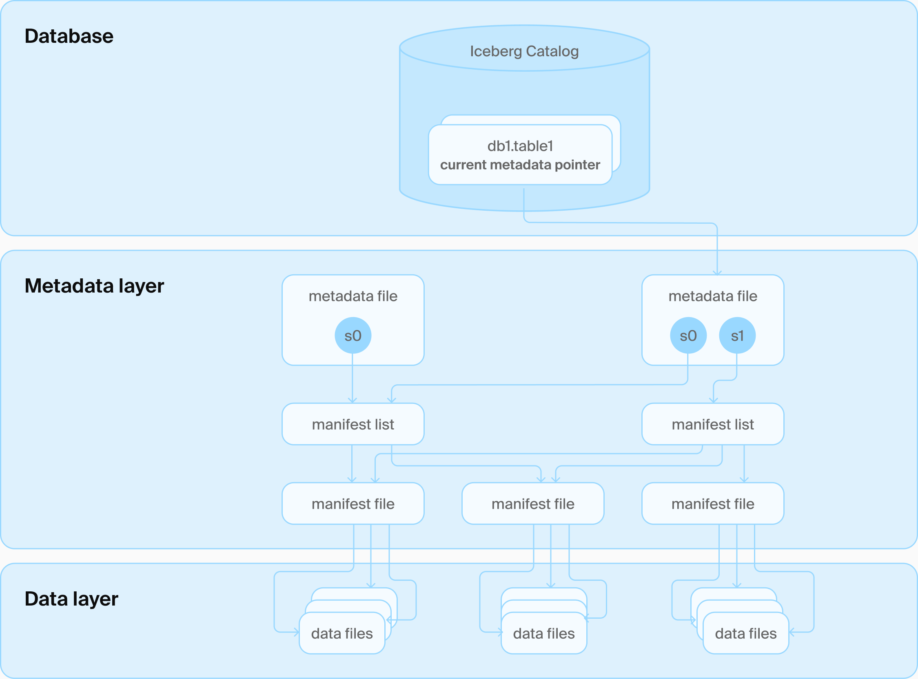Click the leftmost manifest file button
Image resolution: width=918 pixels, height=679 pixels.
tap(353, 503)
